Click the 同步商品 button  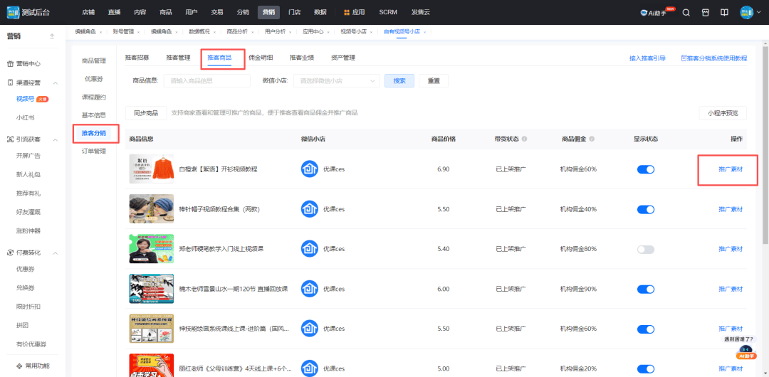(x=146, y=113)
